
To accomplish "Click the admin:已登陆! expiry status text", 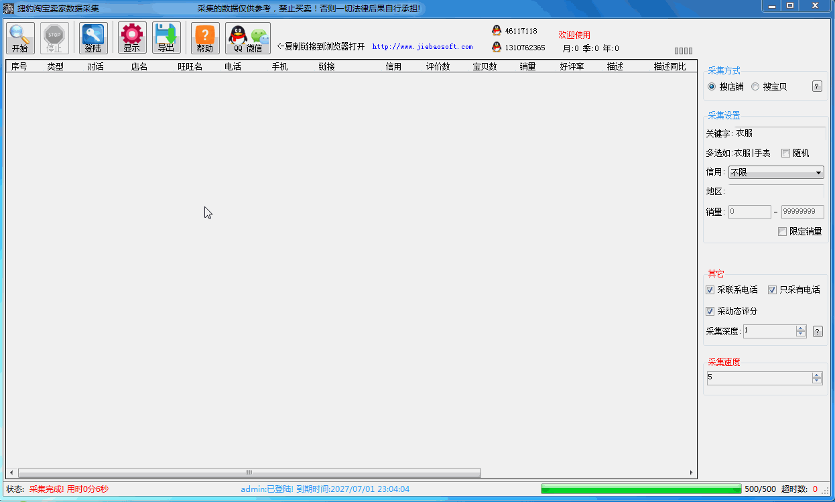I will (x=325, y=489).
